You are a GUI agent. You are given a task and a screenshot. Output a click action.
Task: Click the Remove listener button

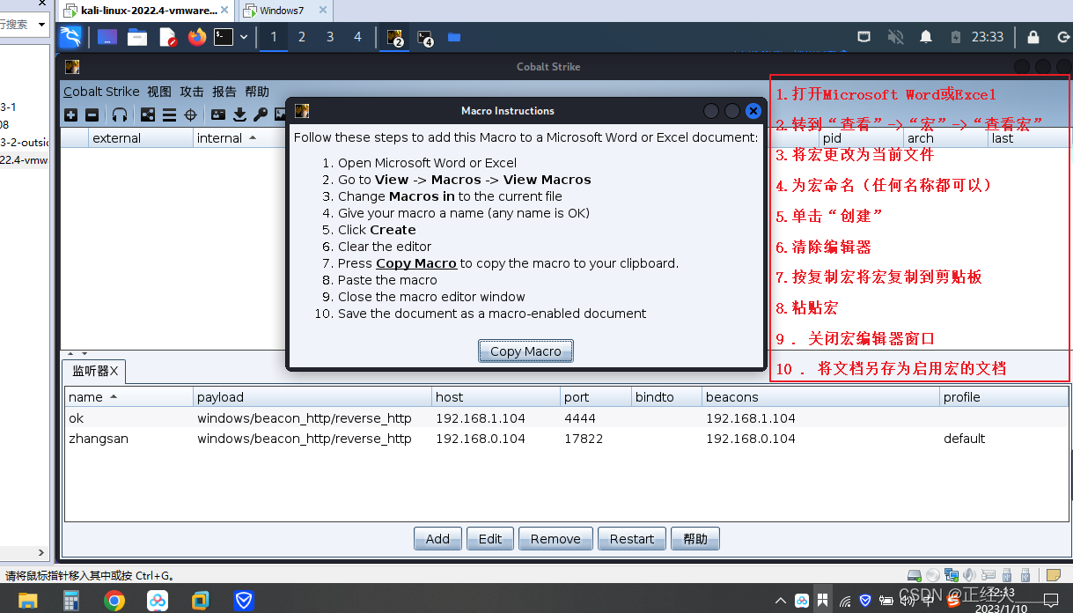[555, 539]
